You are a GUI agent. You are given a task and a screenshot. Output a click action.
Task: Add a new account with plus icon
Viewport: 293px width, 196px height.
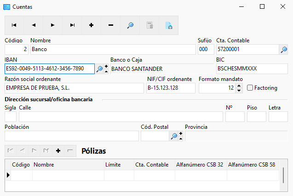pos(92,25)
